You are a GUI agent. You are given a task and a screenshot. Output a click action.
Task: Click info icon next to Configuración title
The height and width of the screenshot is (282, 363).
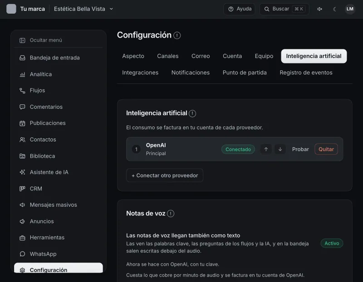pos(177,35)
